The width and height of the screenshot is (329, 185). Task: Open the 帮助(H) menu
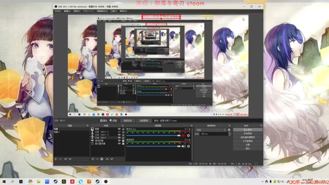point(123,11)
